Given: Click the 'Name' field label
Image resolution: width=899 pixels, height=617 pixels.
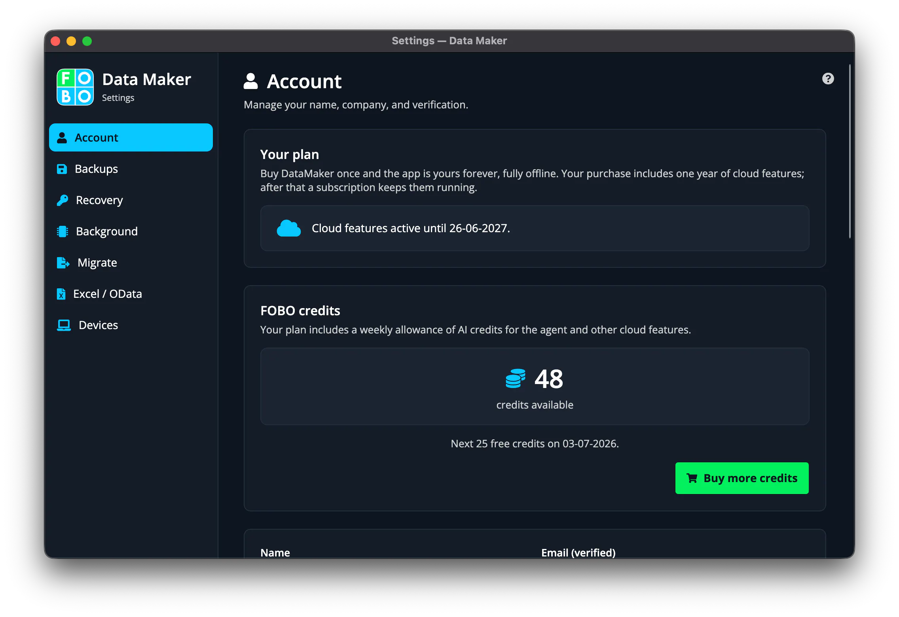Looking at the screenshot, I should pyautogui.click(x=275, y=553).
